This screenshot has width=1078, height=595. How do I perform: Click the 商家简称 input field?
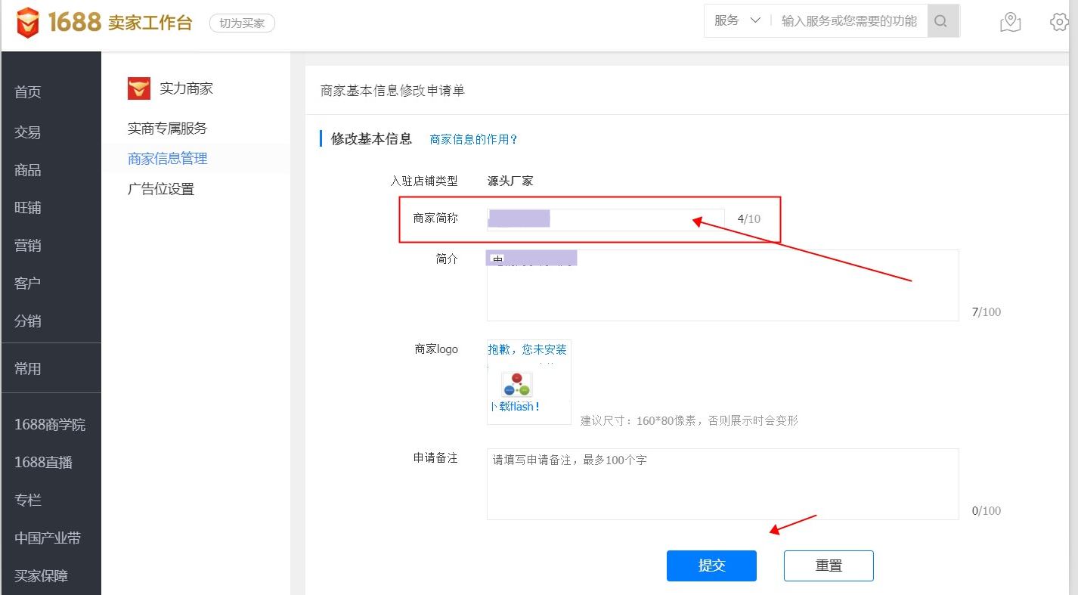(605, 219)
